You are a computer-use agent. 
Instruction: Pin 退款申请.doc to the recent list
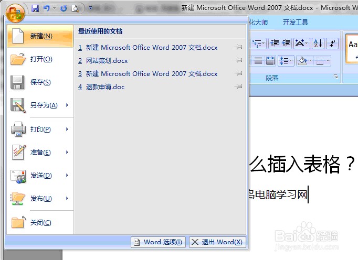(239, 86)
